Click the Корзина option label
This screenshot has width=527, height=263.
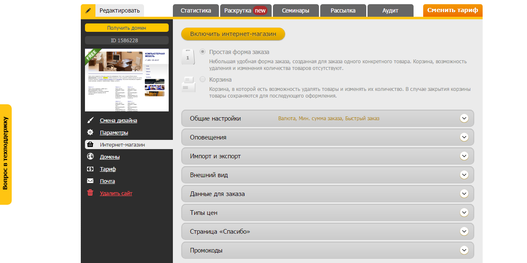[220, 79]
